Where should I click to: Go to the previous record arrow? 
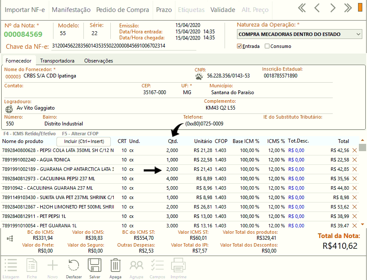point(317,8)
